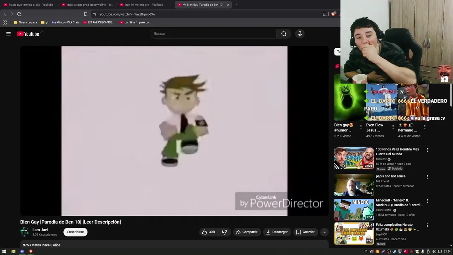Open a new browser tab with plus
This screenshot has height=255, width=453.
pos(237,5)
